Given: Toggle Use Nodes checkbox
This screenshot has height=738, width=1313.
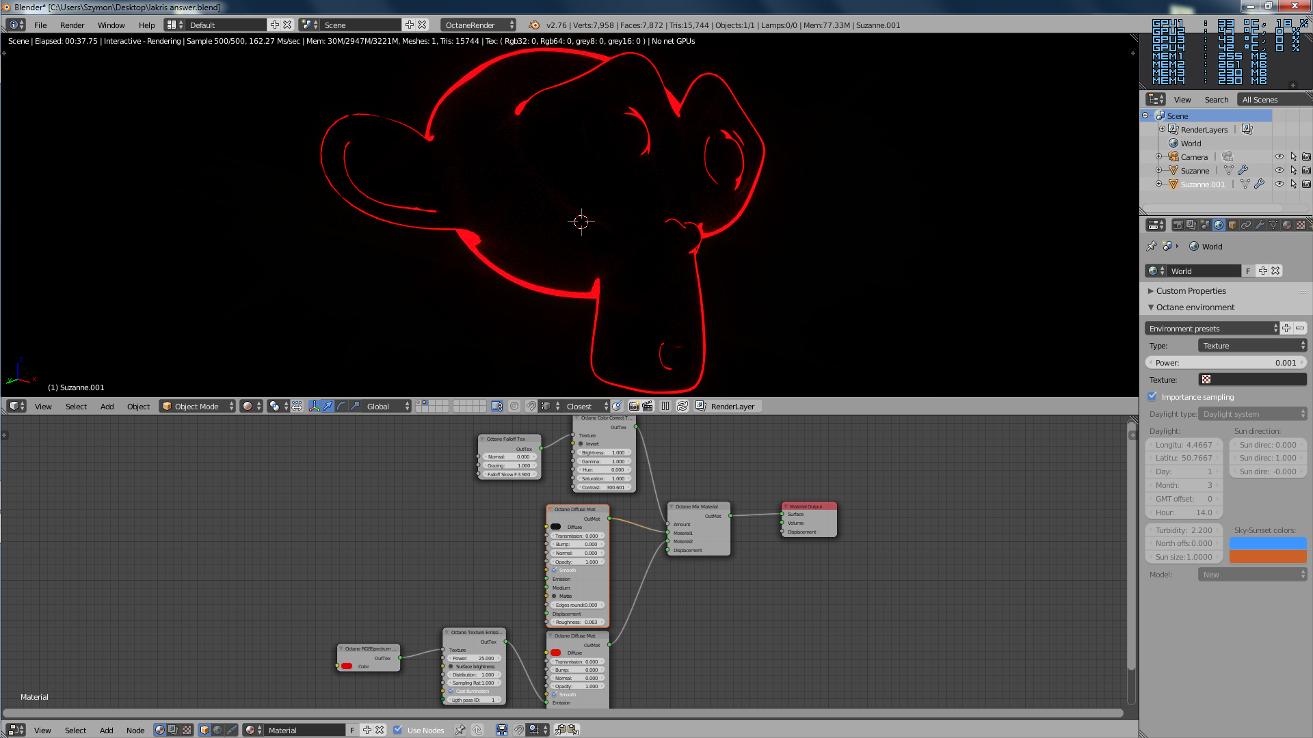Looking at the screenshot, I should pos(398,730).
